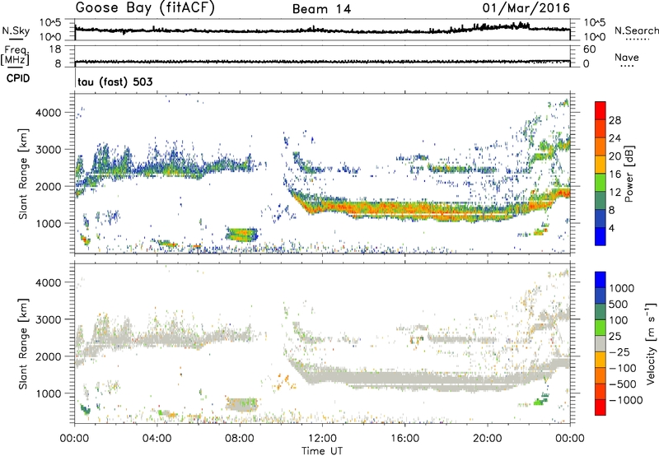Screen dimensions: 659x456
Task: Pick the gray segment of the Velocity colorbar
Action: point(601,343)
